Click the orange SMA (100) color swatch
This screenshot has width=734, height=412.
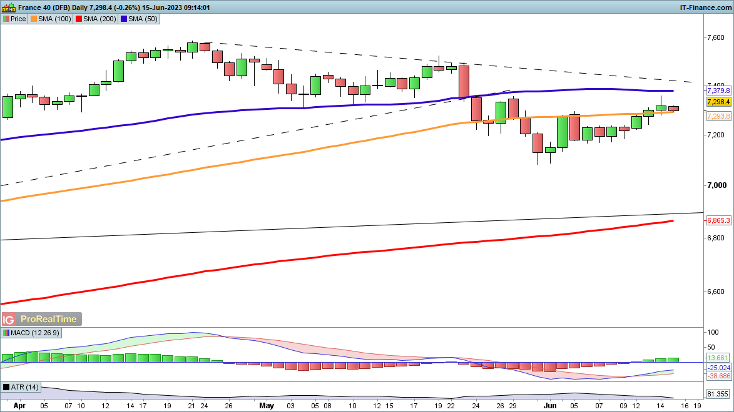[34, 19]
